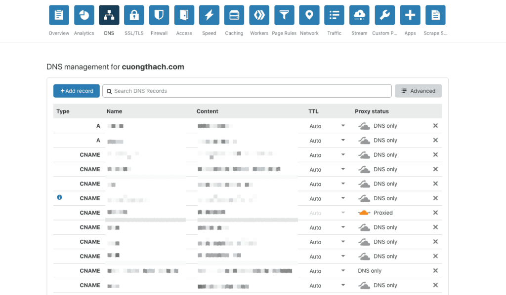
Task: Enable proxy on the first A record
Action: tap(364, 126)
